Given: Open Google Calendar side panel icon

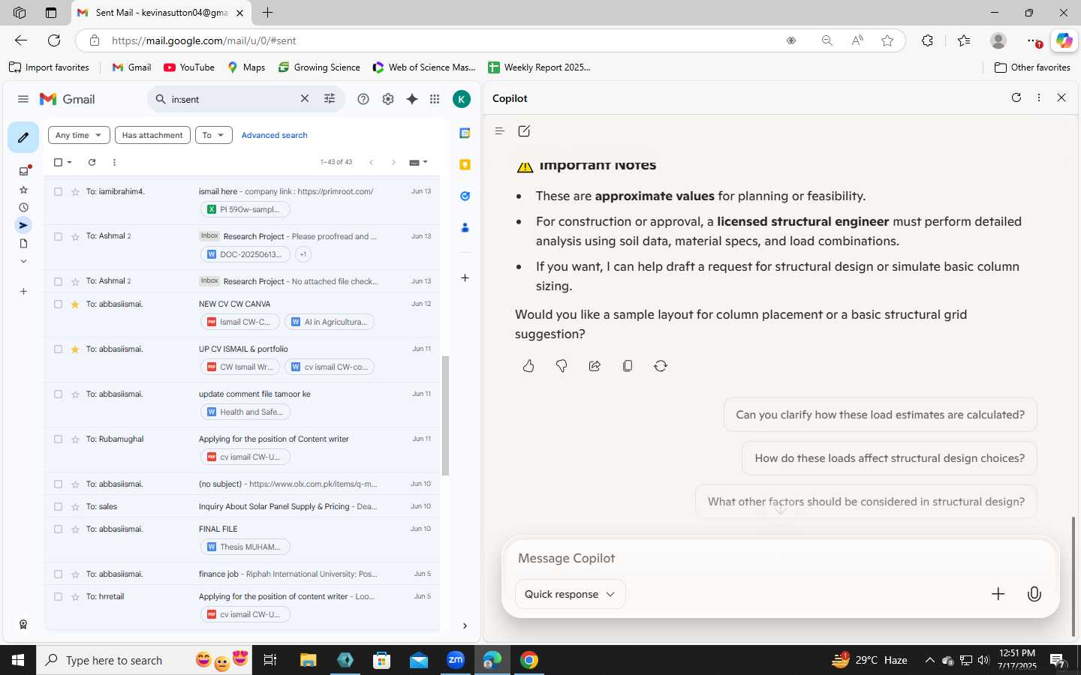Looking at the screenshot, I should [465, 133].
